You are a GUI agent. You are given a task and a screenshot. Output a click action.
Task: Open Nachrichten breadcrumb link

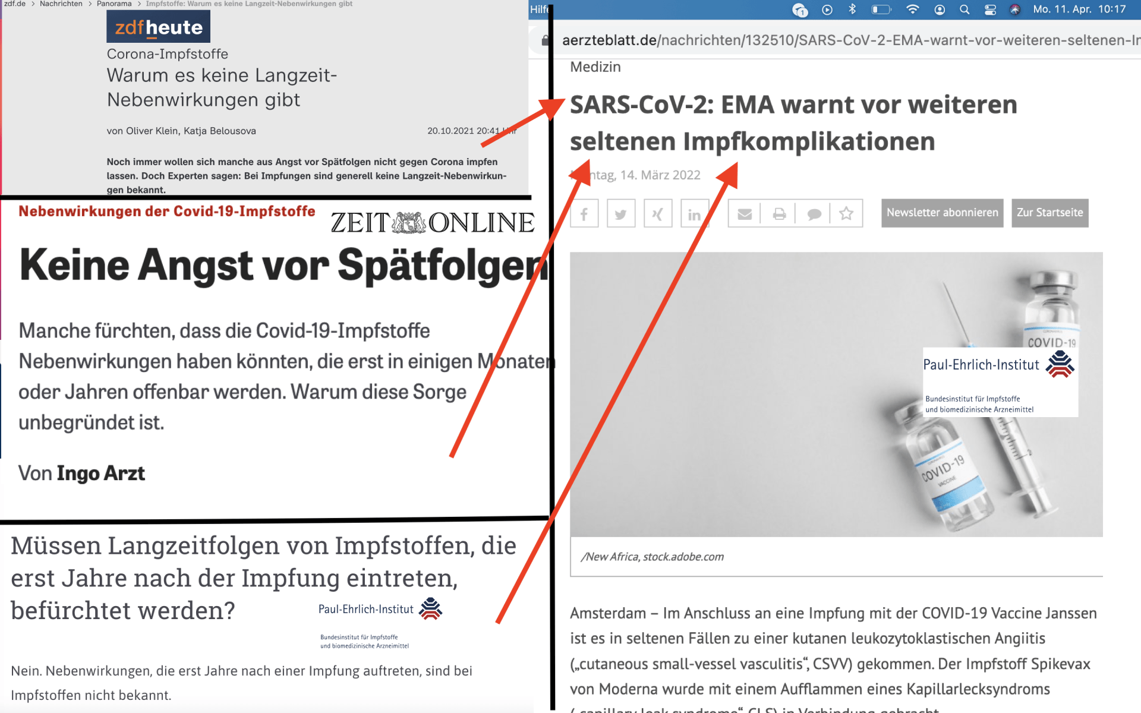coord(61,4)
